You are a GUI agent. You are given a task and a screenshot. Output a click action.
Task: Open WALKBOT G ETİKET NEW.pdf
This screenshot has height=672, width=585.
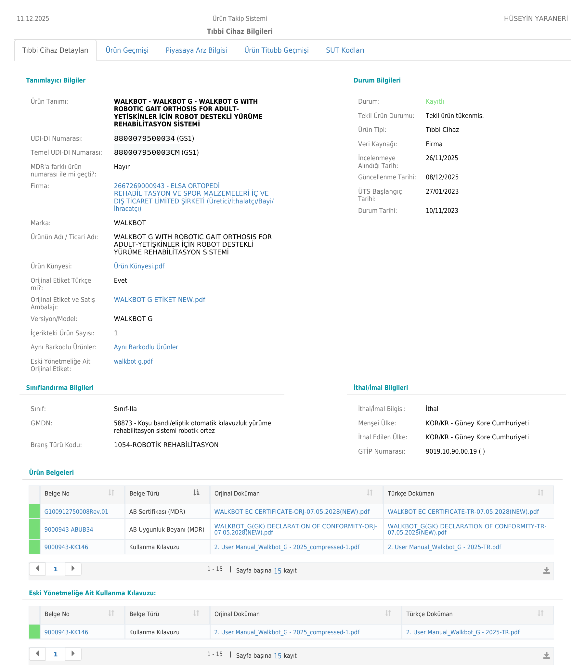[159, 300]
